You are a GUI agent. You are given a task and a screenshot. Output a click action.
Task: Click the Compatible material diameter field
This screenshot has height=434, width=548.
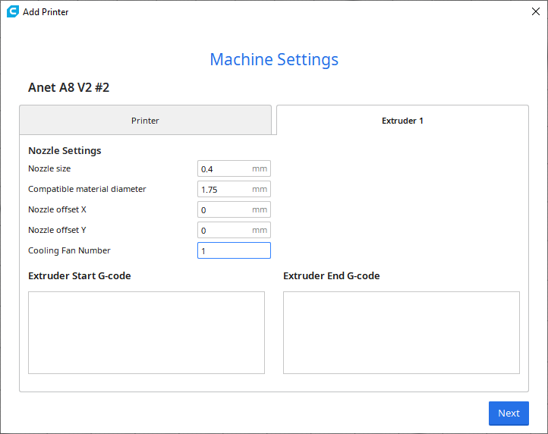click(234, 190)
